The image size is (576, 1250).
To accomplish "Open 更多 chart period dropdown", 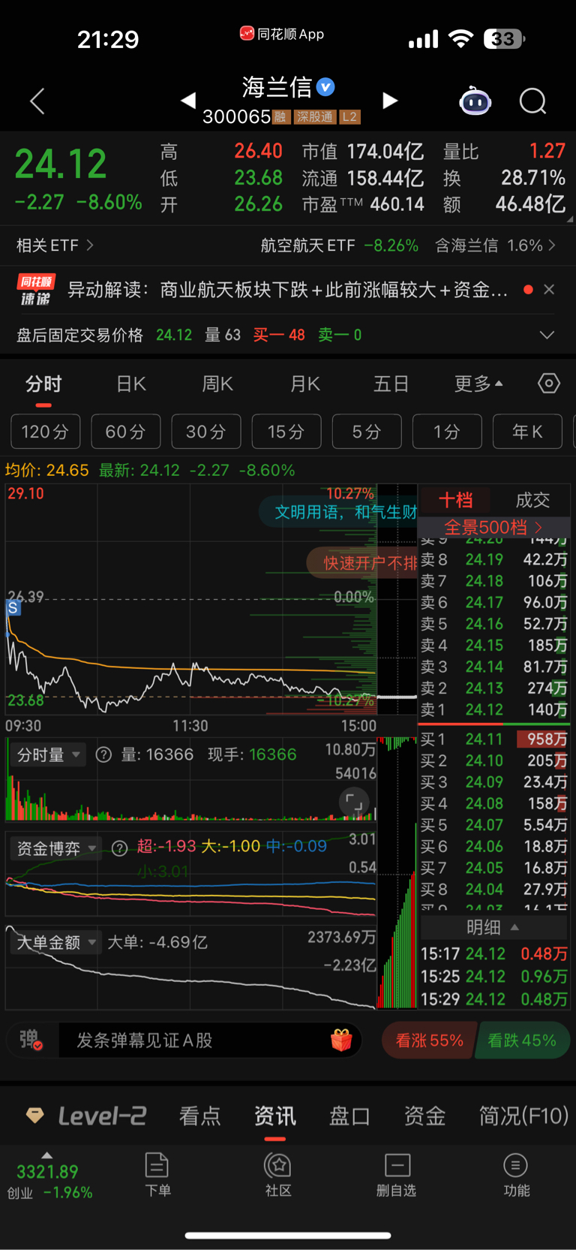I will coord(478,384).
